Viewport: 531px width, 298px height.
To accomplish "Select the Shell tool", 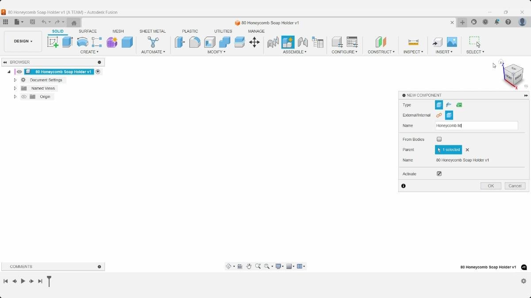I will coord(210,42).
